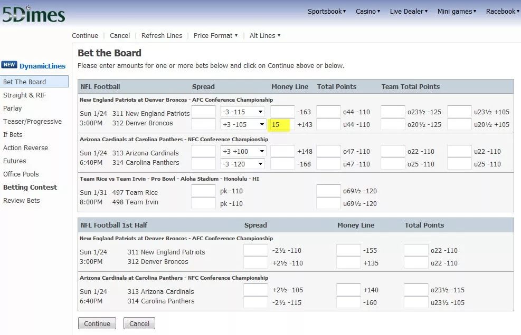Click the highlighted Broncos money line field

coord(282,124)
